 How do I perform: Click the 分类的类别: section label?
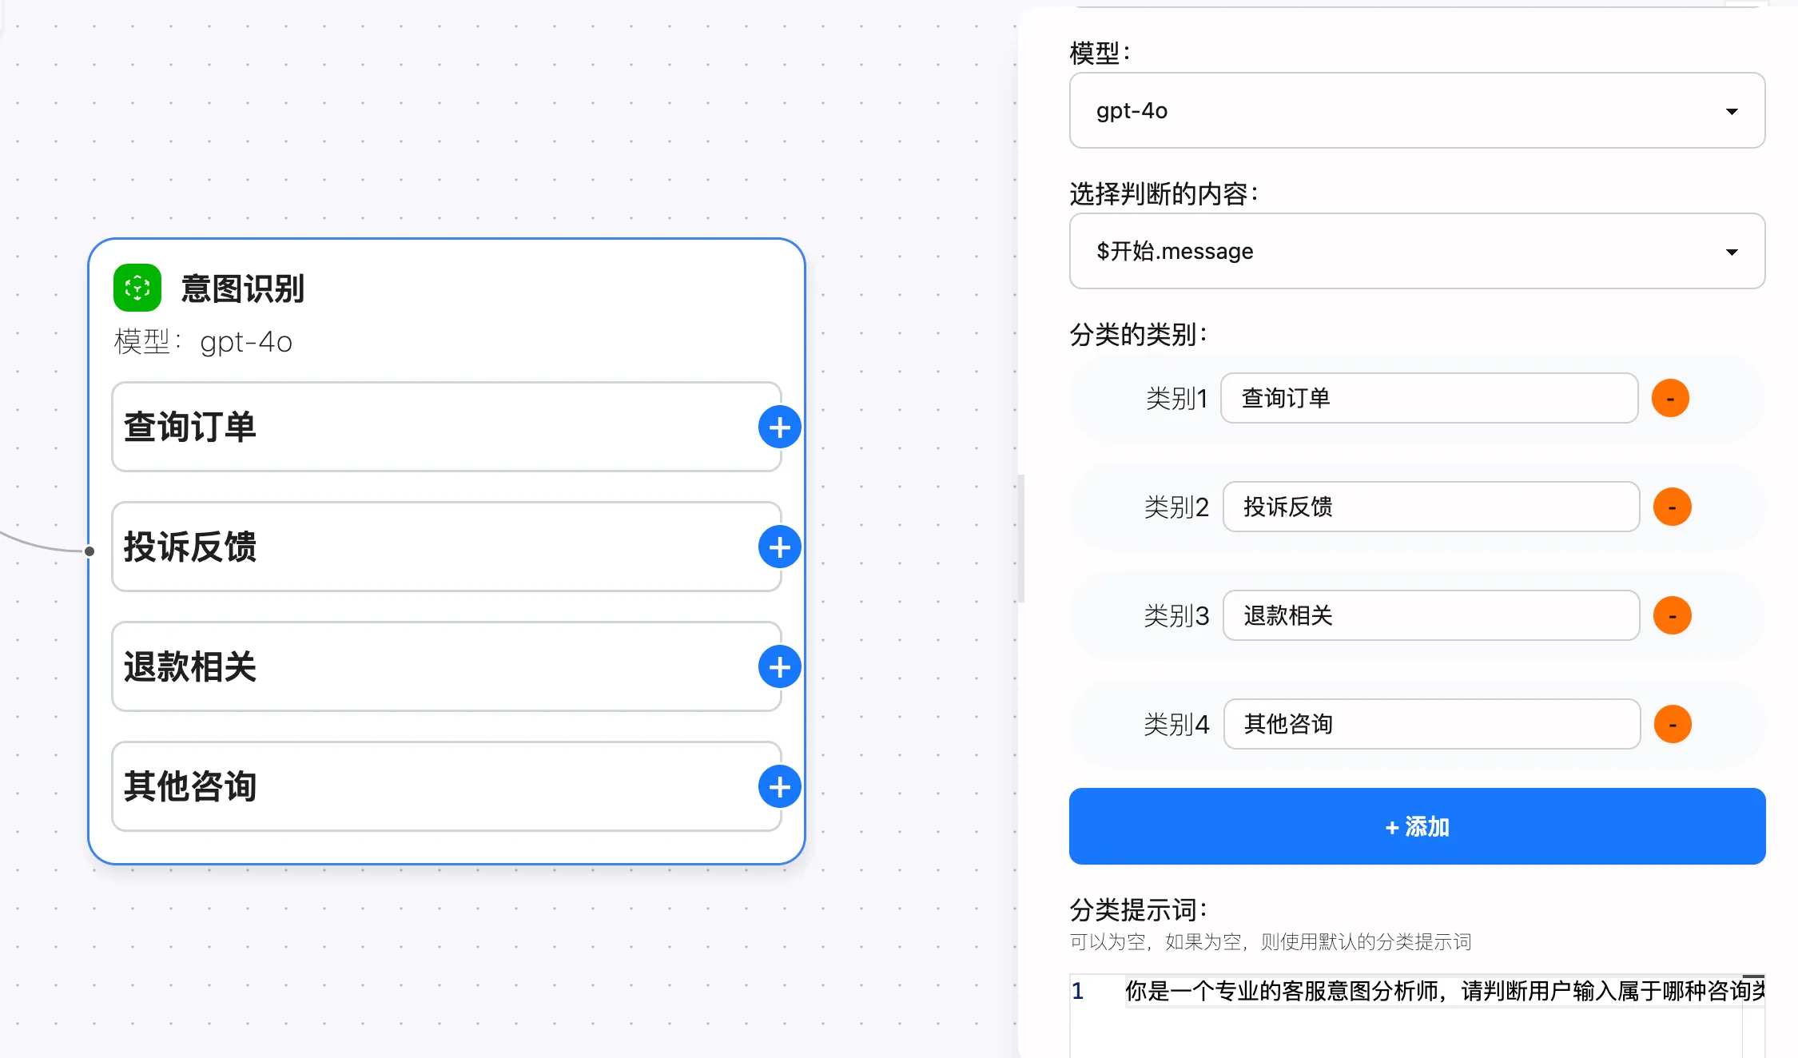(1139, 334)
